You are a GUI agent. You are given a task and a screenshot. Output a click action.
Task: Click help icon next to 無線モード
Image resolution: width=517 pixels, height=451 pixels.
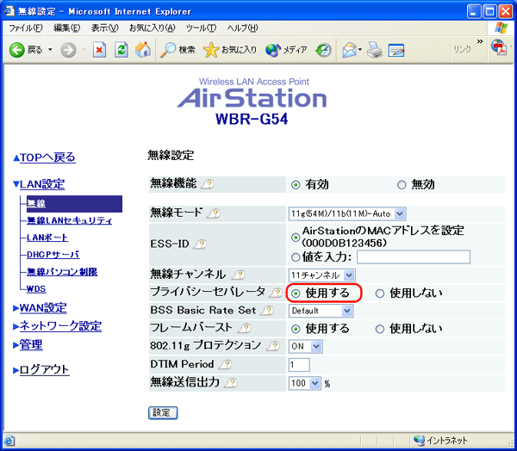click(214, 213)
